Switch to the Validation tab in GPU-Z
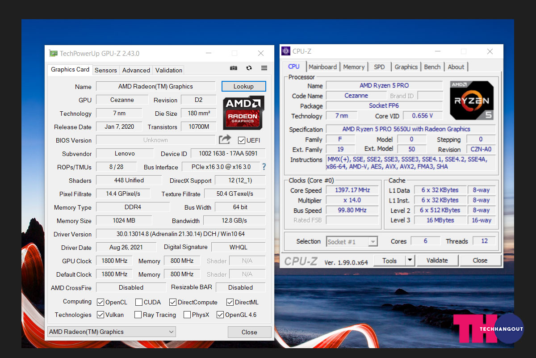Image resolution: width=536 pixels, height=358 pixels. [x=169, y=70]
